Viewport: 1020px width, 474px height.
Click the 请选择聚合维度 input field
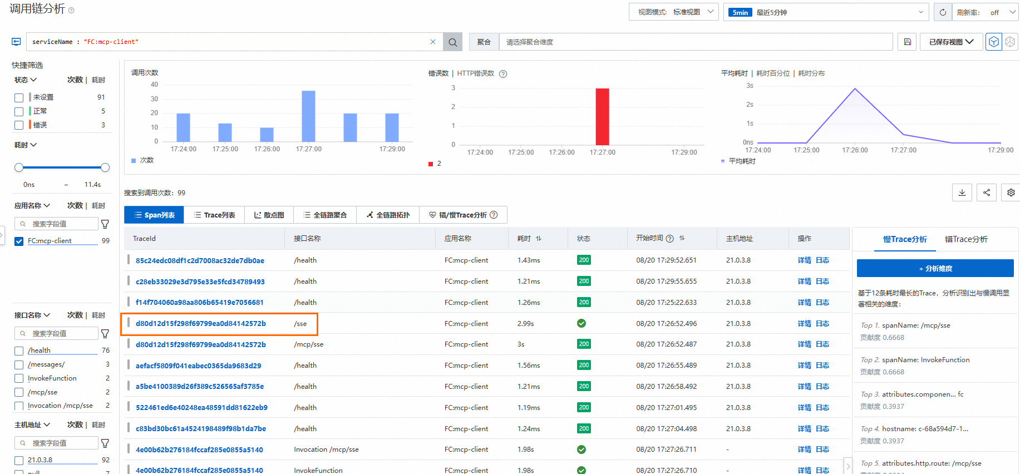696,42
